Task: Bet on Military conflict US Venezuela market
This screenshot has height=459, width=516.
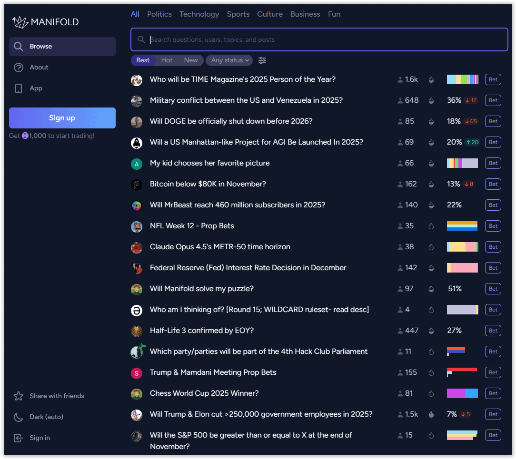Action: point(493,101)
